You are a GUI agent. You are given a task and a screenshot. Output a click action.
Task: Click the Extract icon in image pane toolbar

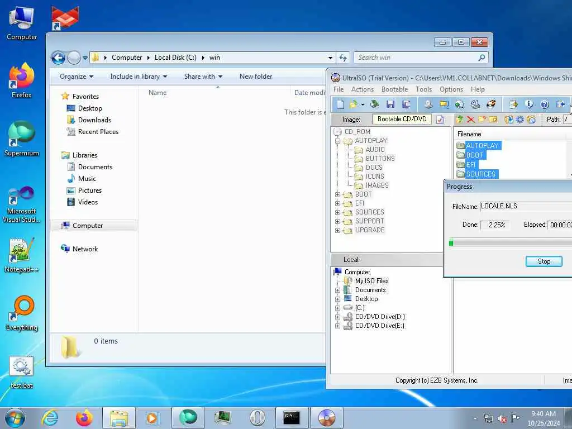[x=508, y=120]
